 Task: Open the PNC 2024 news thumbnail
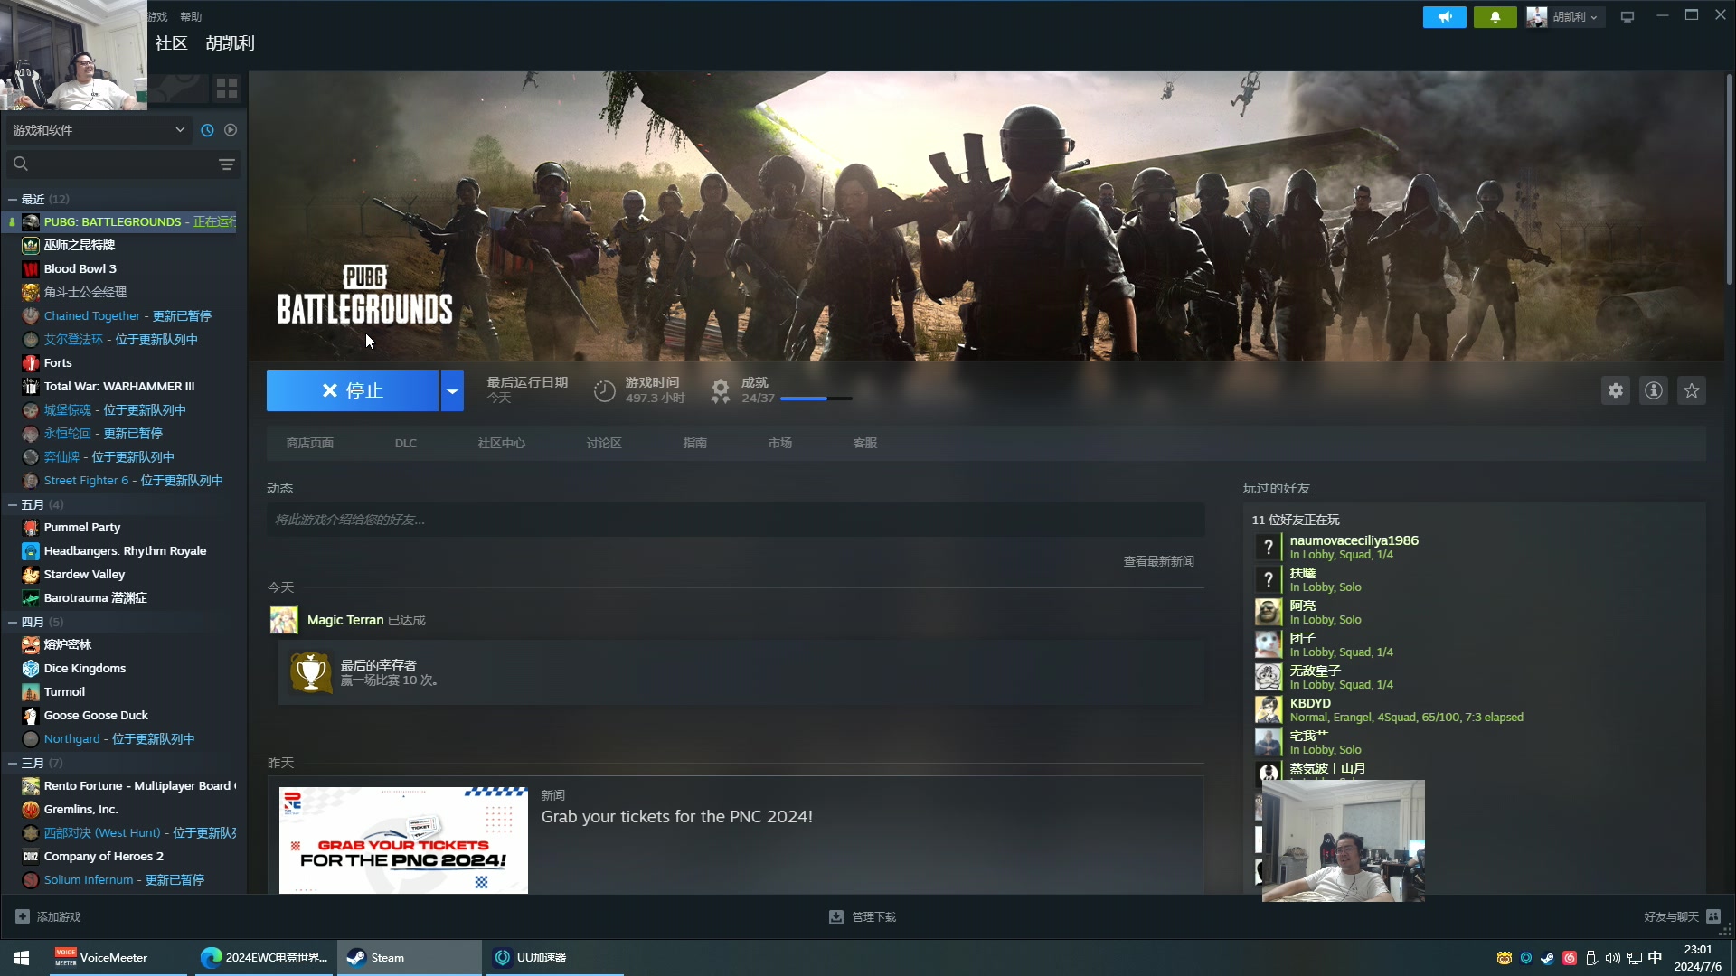pos(403,840)
